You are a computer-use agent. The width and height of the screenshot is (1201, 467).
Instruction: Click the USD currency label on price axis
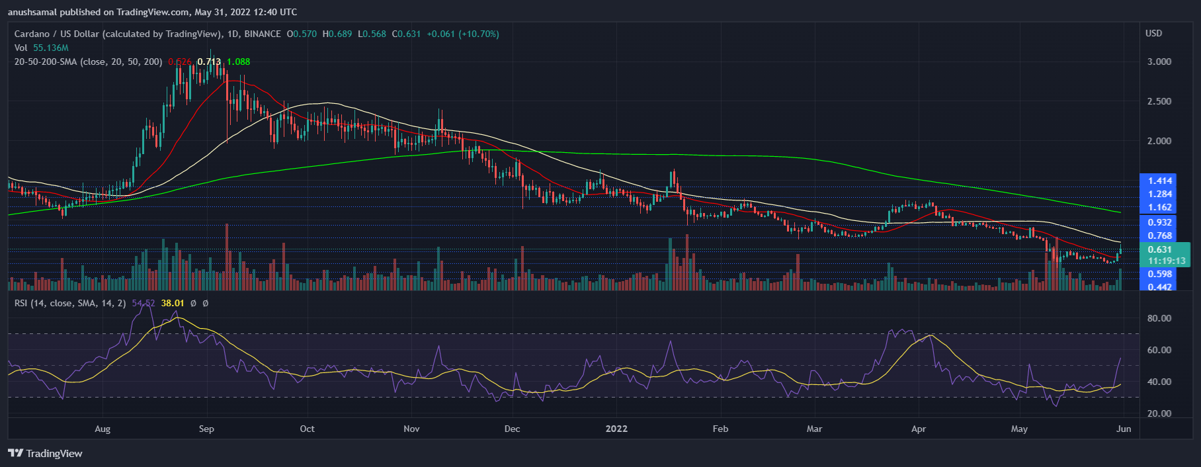click(x=1154, y=33)
